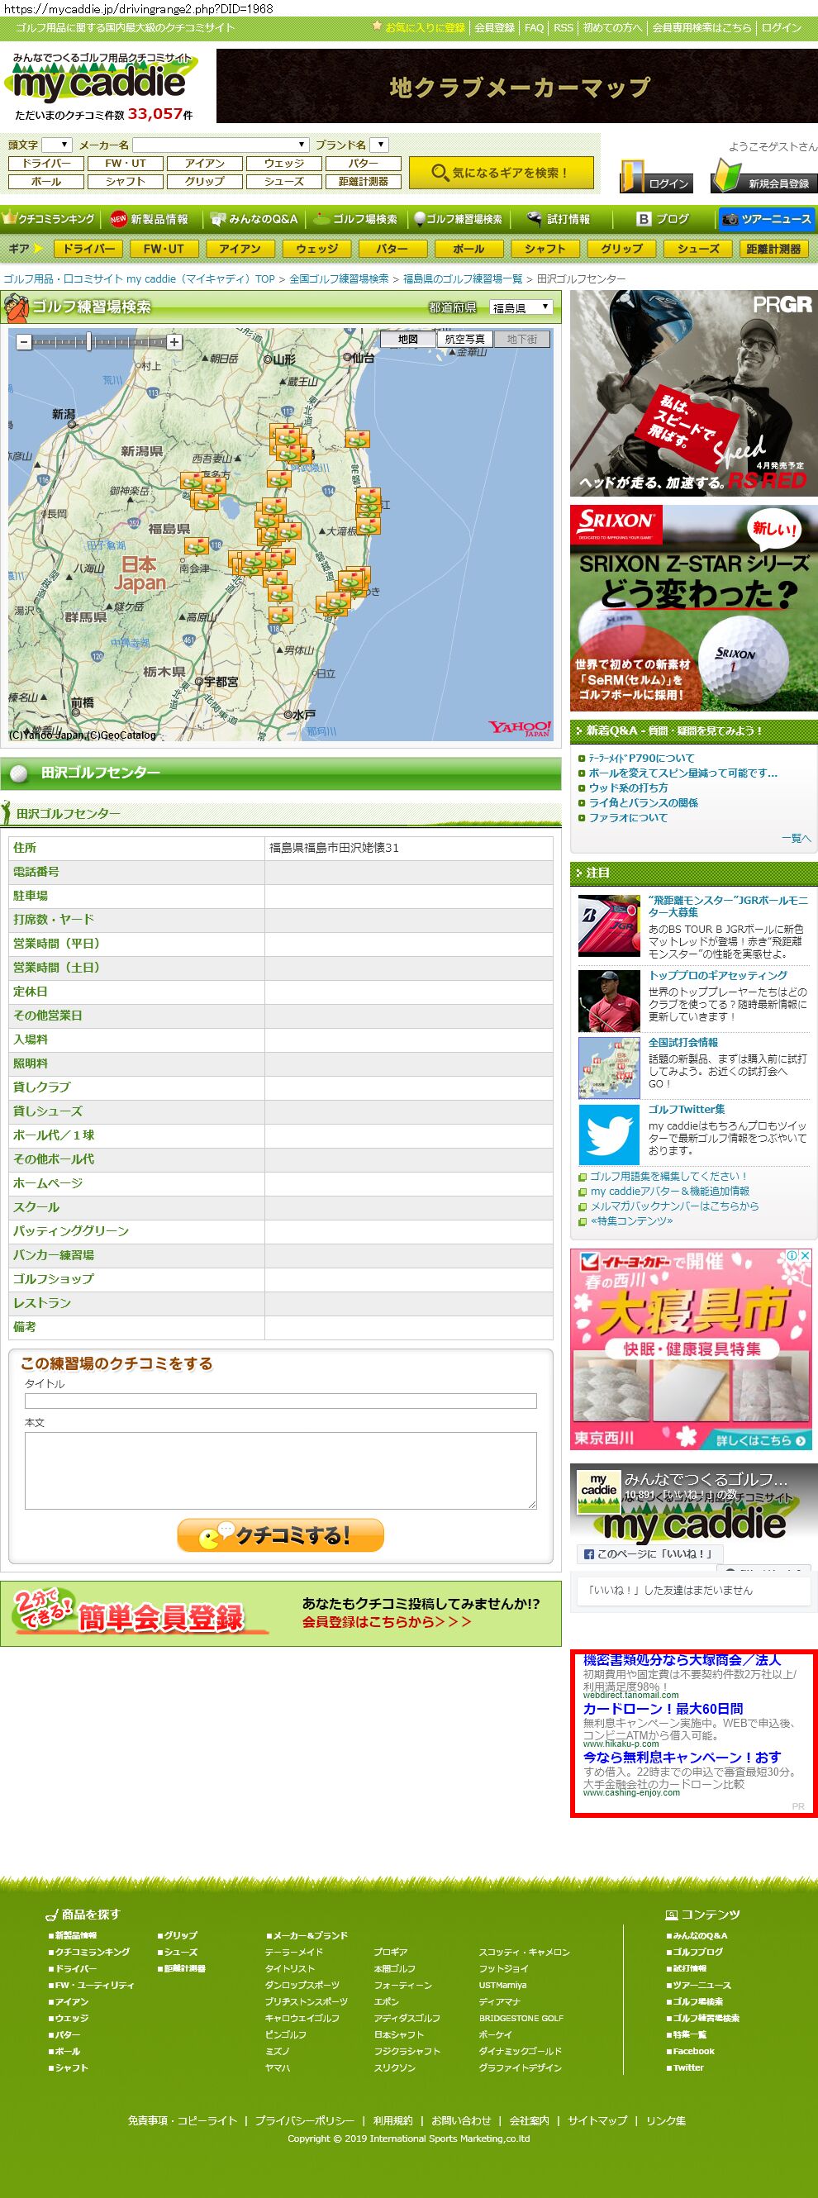Click the SRIXON Z-STAR advertisement
This screenshot has height=2198, width=818.
click(693, 607)
